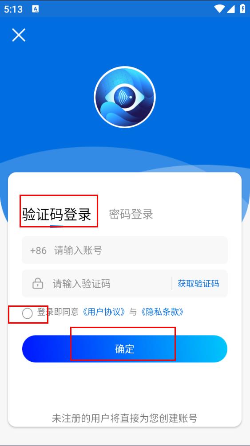Tap 获取验证码 to request a code
Viewport: 250px width, 446px height.
click(x=198, y=284)
